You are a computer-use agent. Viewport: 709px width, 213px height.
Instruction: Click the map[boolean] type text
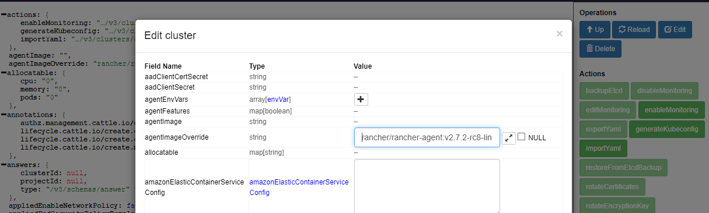(x=271, y=111)
